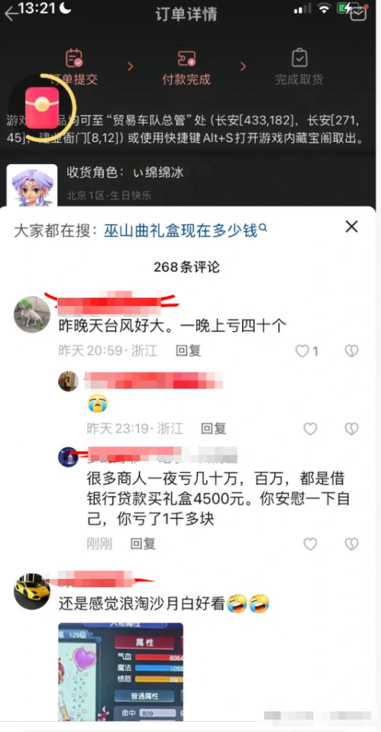Tap the purple-haired character avatar
Screen dimensions: 381x732
pos(31,186)
